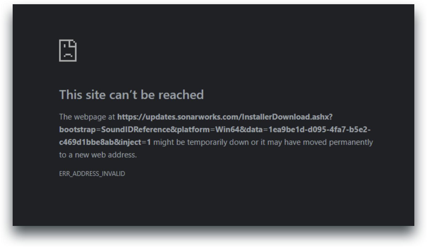This screenshot has width=427, height=247.
Task: Select the "This site can't be reached" heading
Action: pyautogui.click(x=131, y=95)
